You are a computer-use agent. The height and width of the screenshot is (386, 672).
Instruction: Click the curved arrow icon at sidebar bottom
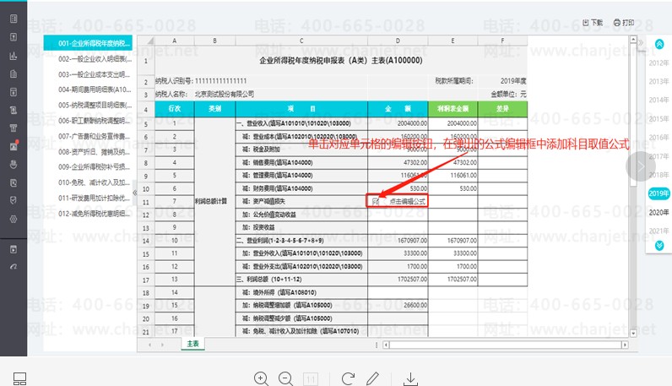click(x=14, y=266)
